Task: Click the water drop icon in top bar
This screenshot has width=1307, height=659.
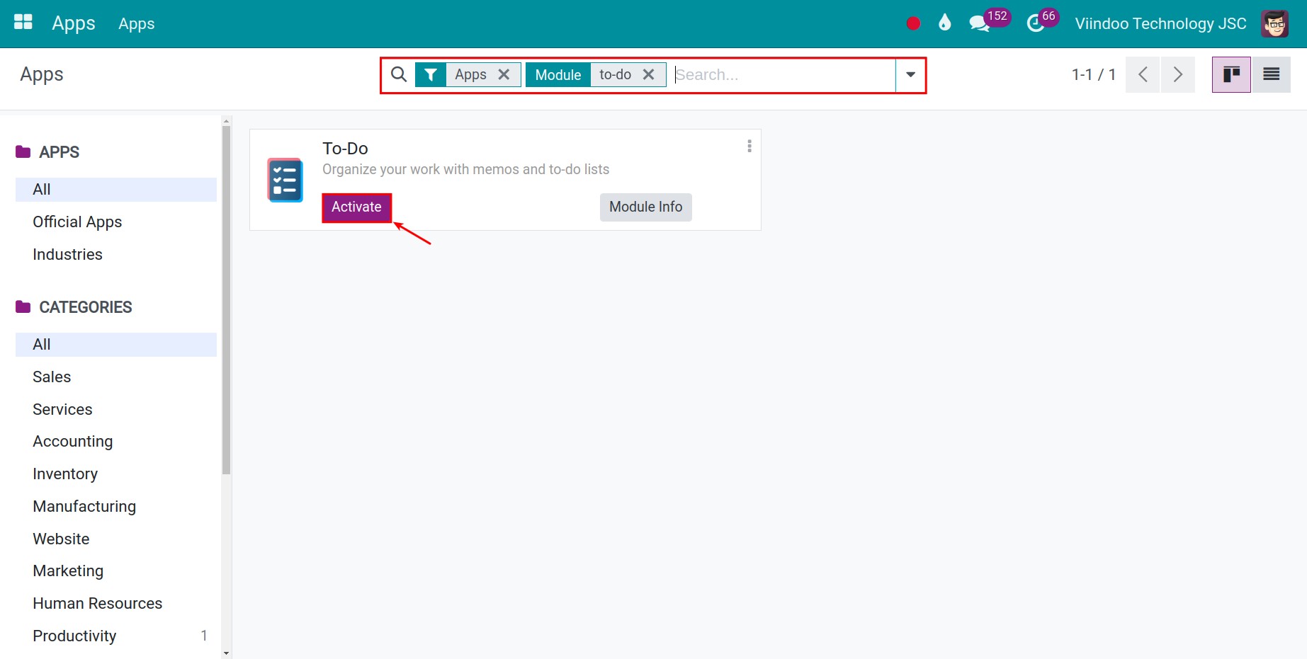Action: [x=944, y=23]
